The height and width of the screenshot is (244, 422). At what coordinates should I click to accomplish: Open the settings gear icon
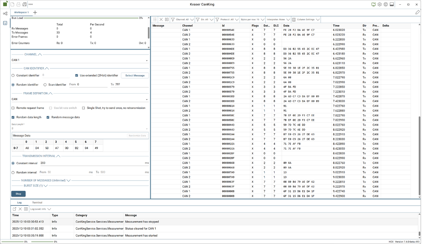pyautogui.click(x=379, y=4)
